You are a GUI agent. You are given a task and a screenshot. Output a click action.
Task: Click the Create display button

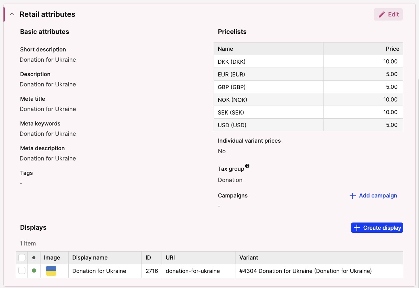pyautogui.click(x=377, y=228)
